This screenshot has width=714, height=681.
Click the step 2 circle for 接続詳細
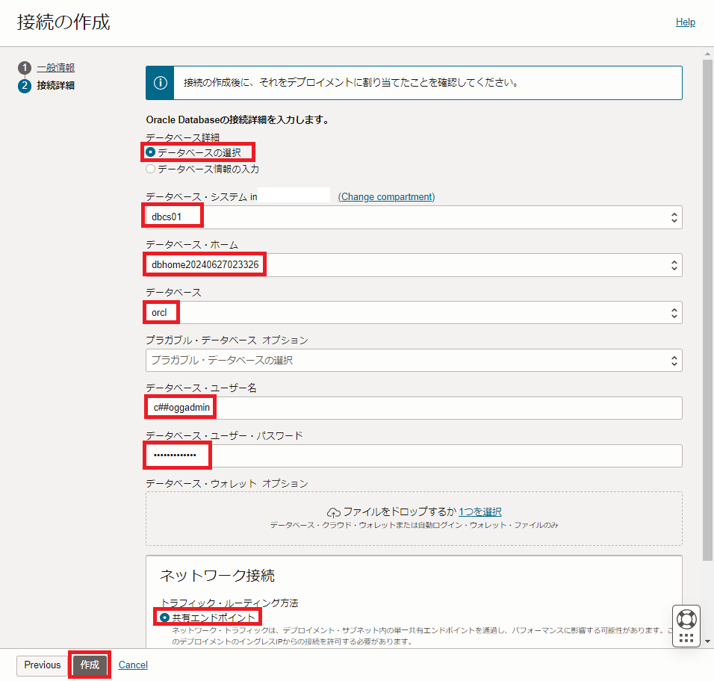(25, 86)
